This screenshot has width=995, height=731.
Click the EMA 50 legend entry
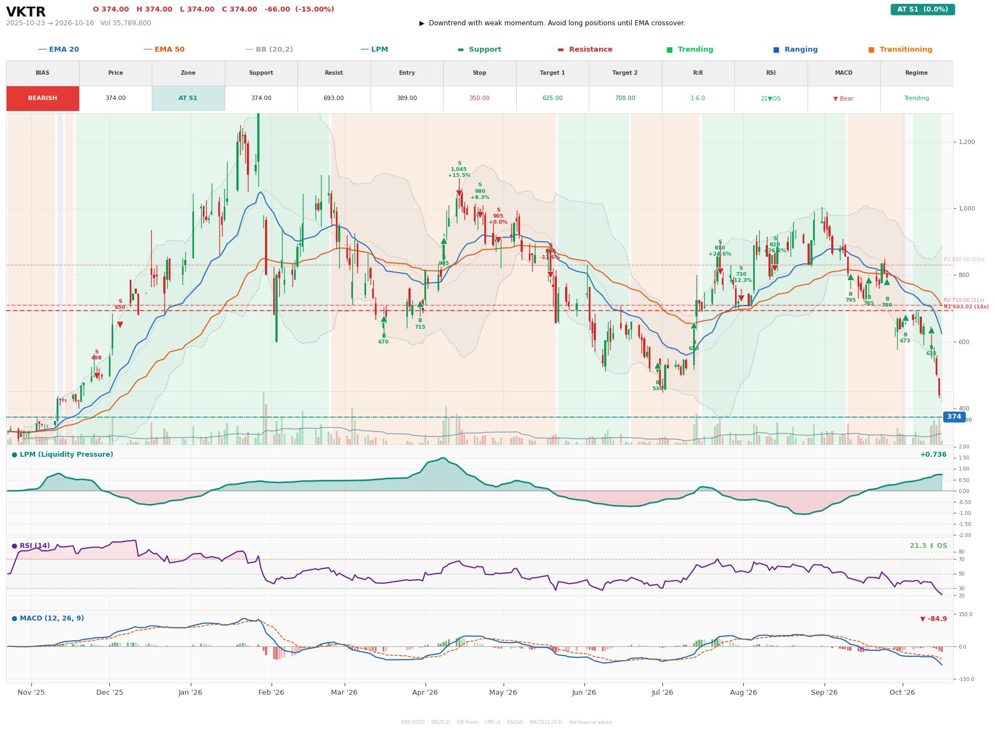(164, 49)
